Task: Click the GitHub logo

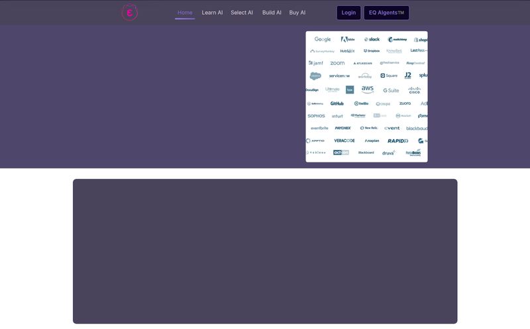Action: tap(337, 103)
